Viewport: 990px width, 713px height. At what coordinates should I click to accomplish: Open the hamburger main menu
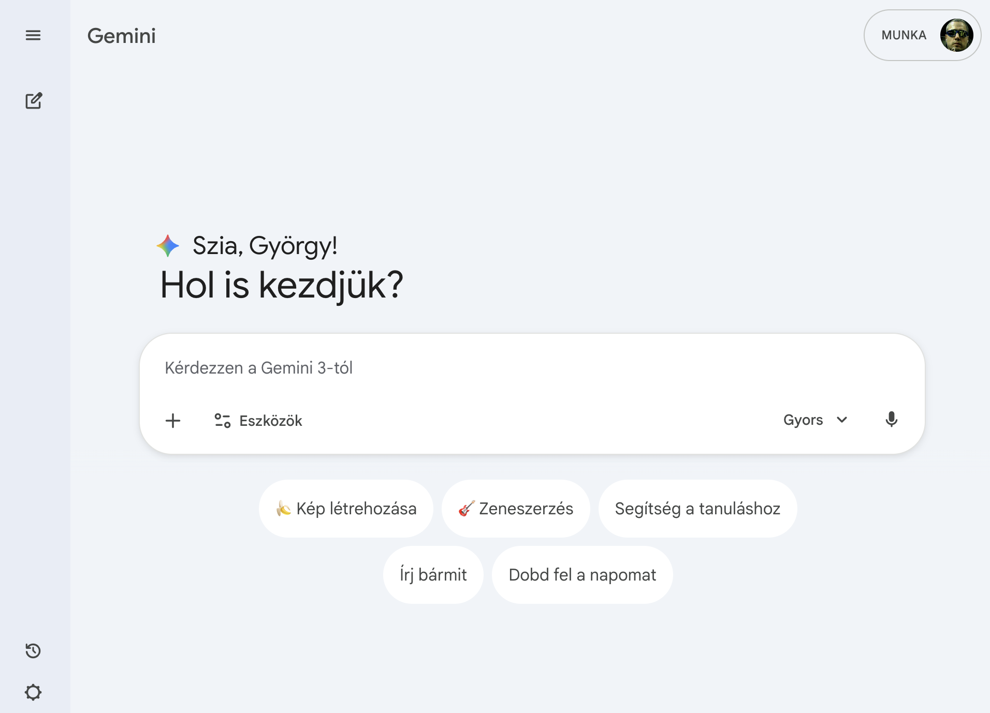pyautogui.click(x=33, y=35)
